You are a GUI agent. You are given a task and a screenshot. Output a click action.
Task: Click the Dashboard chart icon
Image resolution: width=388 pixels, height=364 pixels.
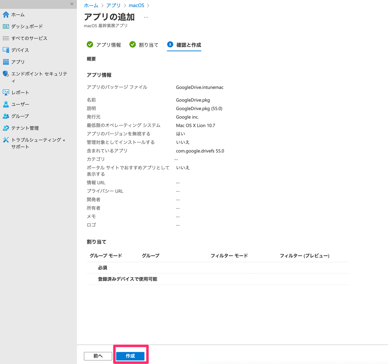6,26
